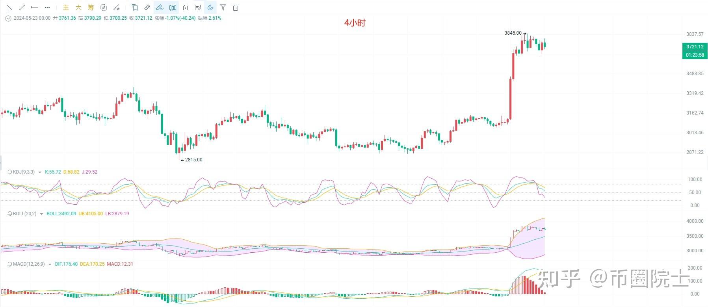
Task: Click the refresh-edit square icon
Action: (x=104, y=7)
